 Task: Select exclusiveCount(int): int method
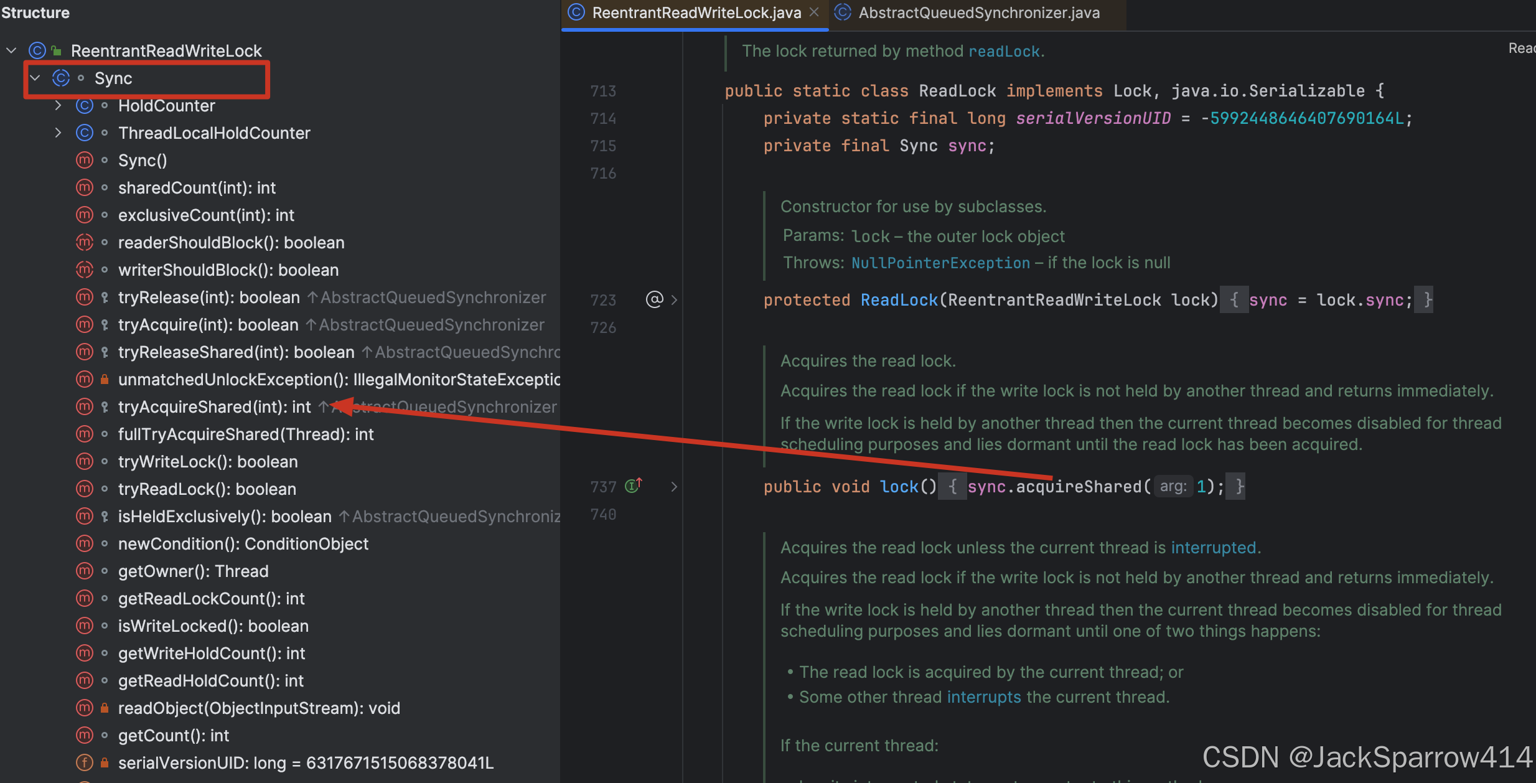tap(206, 215)
